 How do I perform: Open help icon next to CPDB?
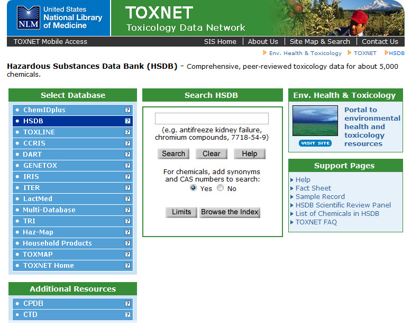click(127, 303)
